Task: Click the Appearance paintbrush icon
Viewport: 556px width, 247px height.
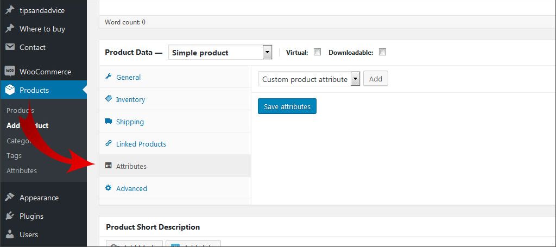Action: tap(10, 198)
